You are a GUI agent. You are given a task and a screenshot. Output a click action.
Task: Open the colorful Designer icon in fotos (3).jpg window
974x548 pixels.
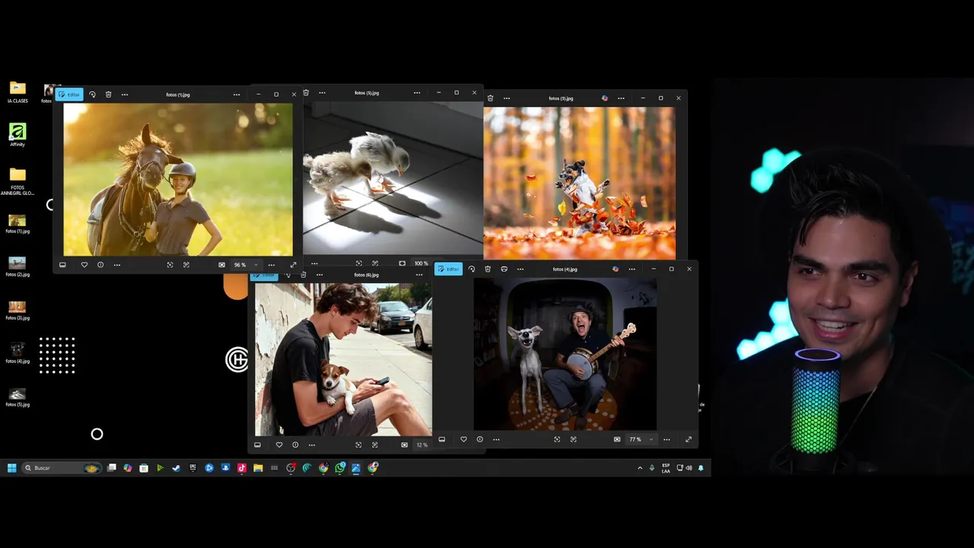[605, 98]
